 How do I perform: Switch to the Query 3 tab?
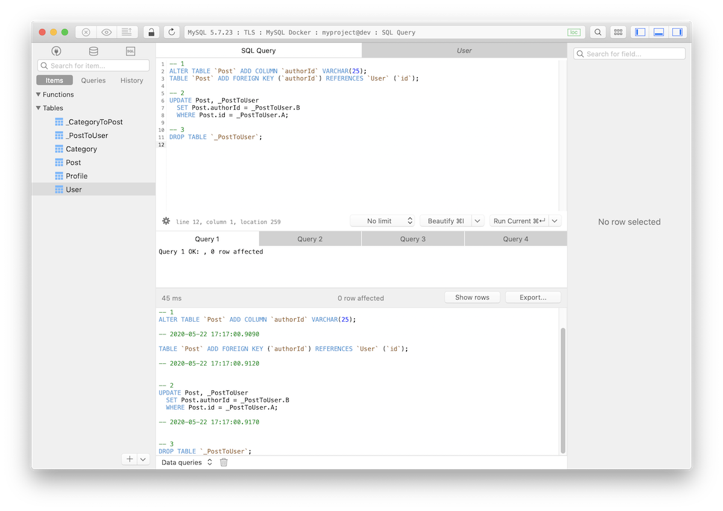pos(412,239)
